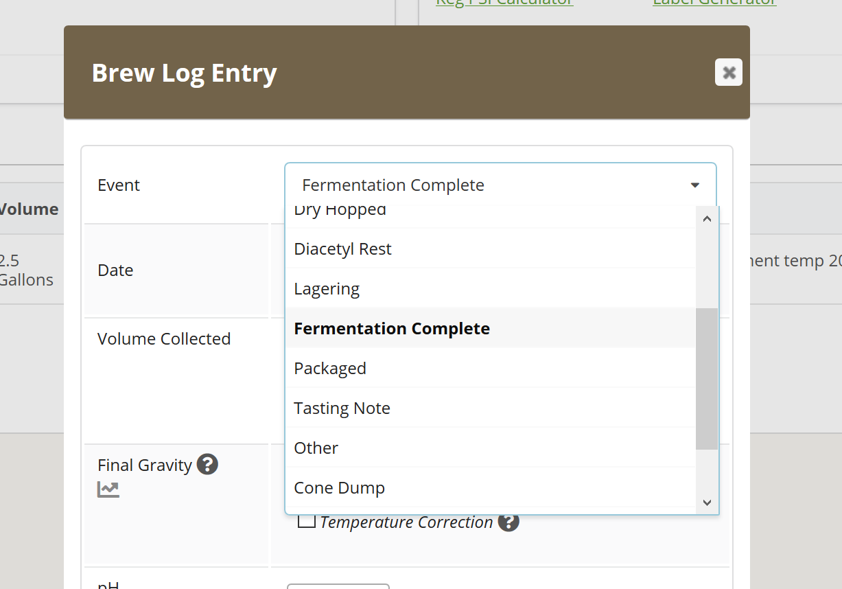Collapse the Event dropdown via its arrow
This screenshot has height=589, width=842.
[x=694, y=185]
